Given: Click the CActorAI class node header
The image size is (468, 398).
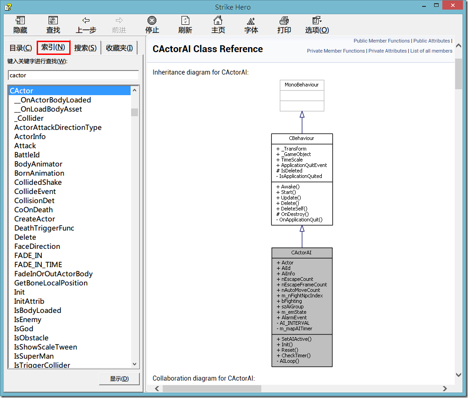Looking at the screenshot, I should pyautogui.click(x=302, y=253).
